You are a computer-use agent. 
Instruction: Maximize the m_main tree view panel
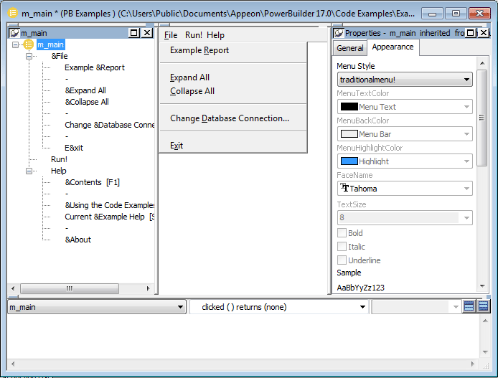[x=135, y=33]
